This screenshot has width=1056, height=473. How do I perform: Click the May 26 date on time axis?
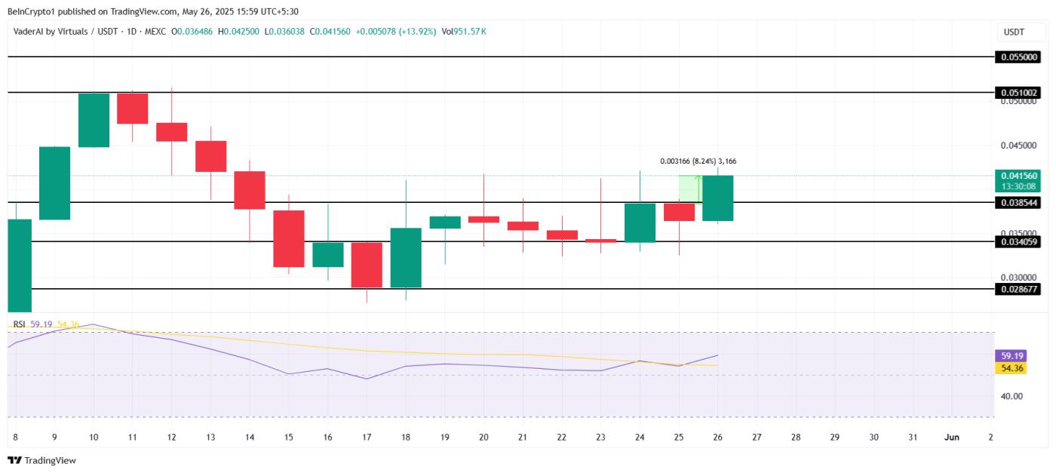(x=718, y=436)
